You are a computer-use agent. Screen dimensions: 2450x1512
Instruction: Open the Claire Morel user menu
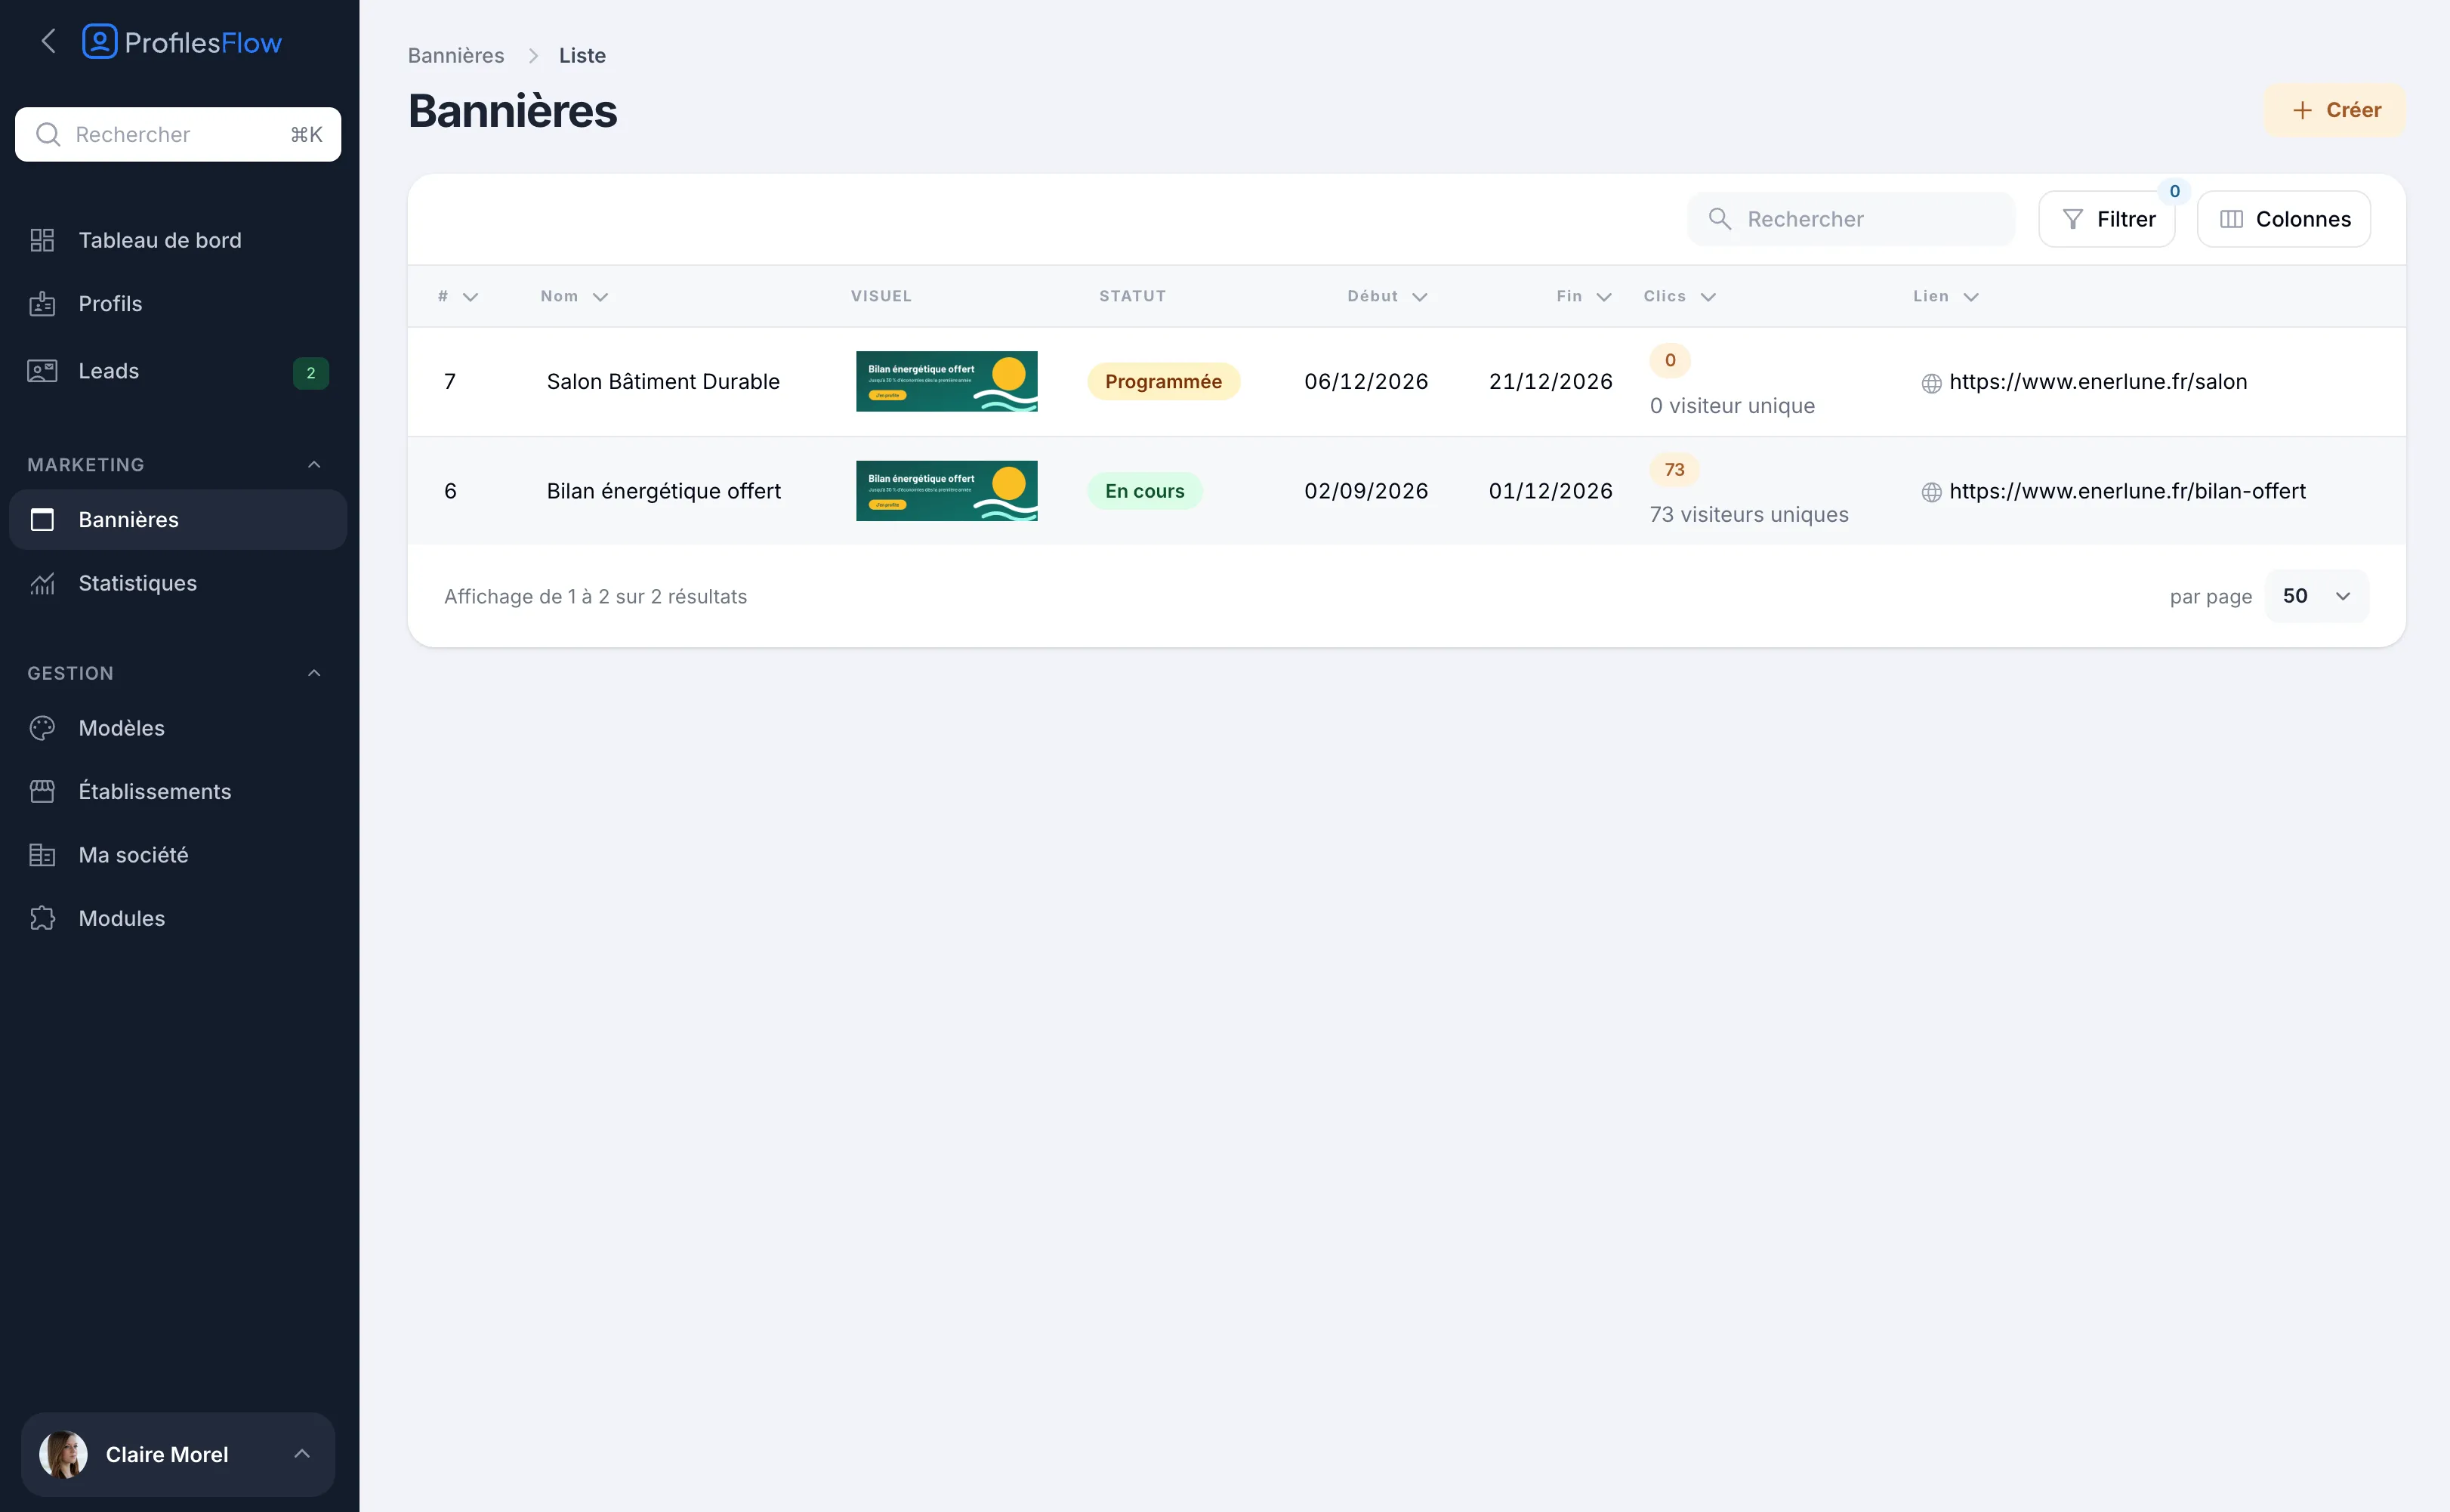178,1454
